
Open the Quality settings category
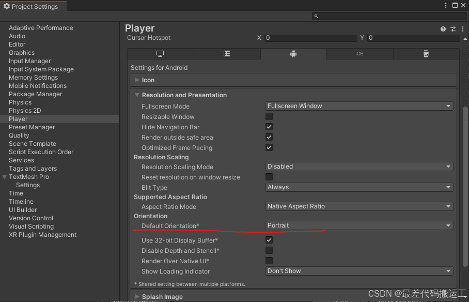(19, 135)
